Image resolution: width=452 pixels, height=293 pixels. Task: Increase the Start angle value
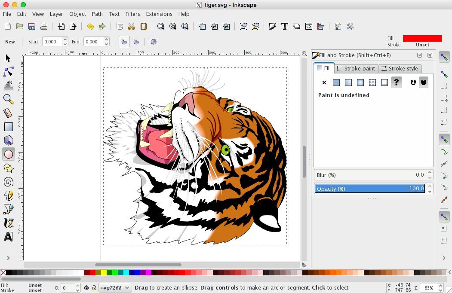65,39
